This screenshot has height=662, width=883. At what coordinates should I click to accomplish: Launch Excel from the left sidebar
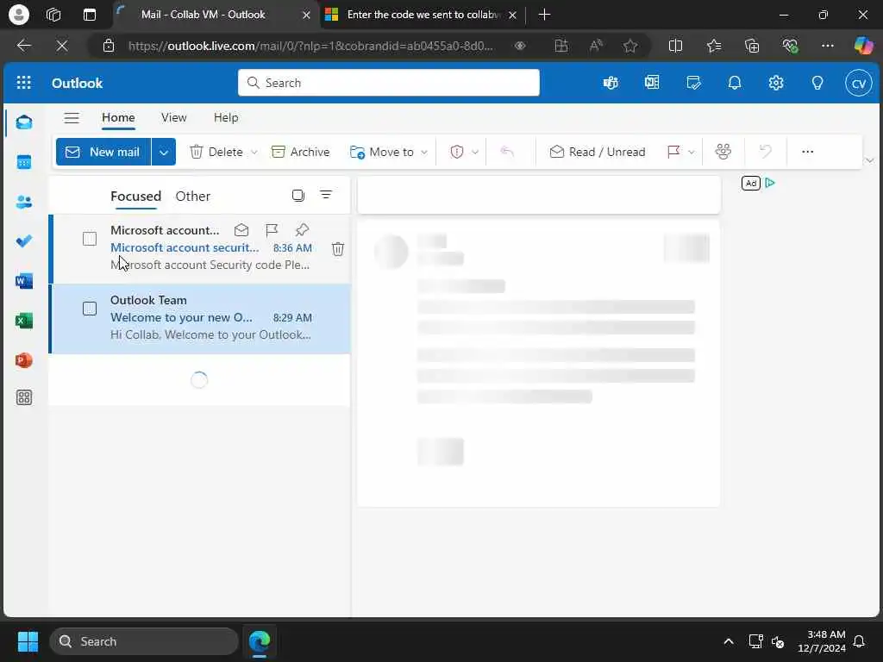coord(24,321)
